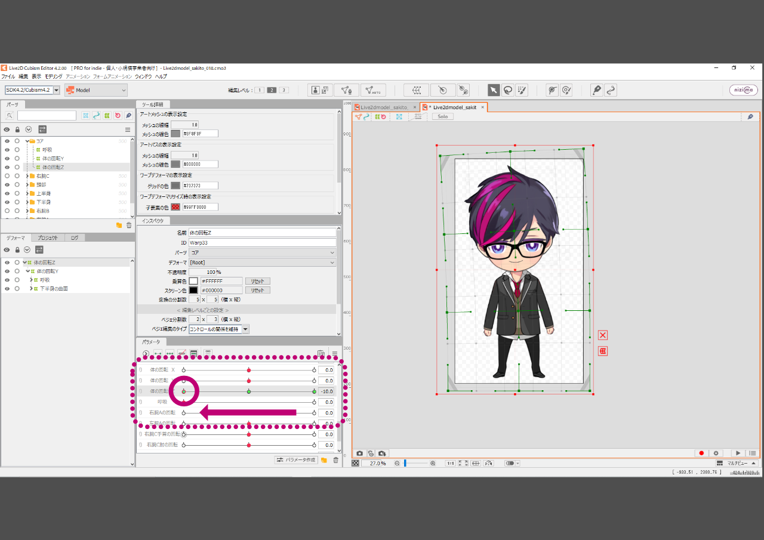Click the 体の回転 X parameter center key
Screen dimensions: 764x540
[x=248, y=370]
